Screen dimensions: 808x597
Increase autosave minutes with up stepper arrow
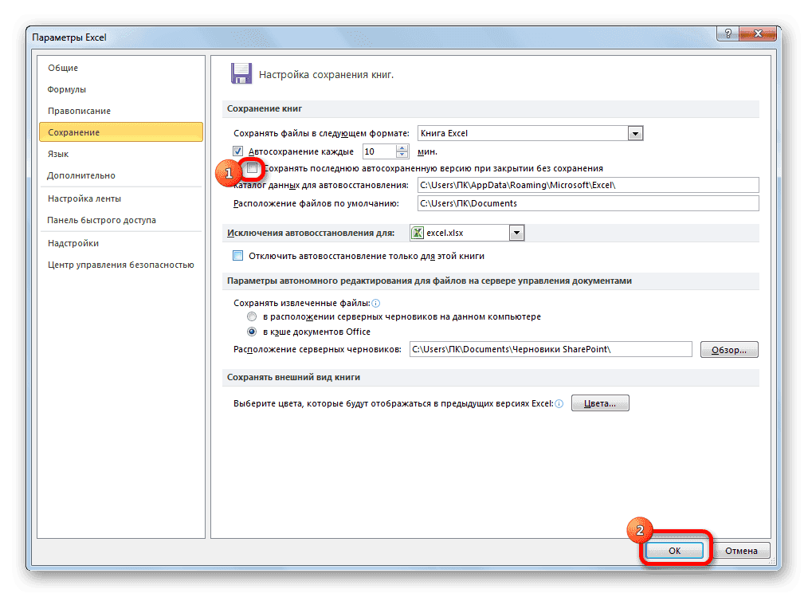(401, 147)
